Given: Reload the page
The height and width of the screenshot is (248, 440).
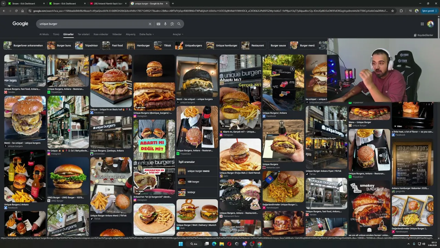Looking at the screenshot, I should 16,11.
